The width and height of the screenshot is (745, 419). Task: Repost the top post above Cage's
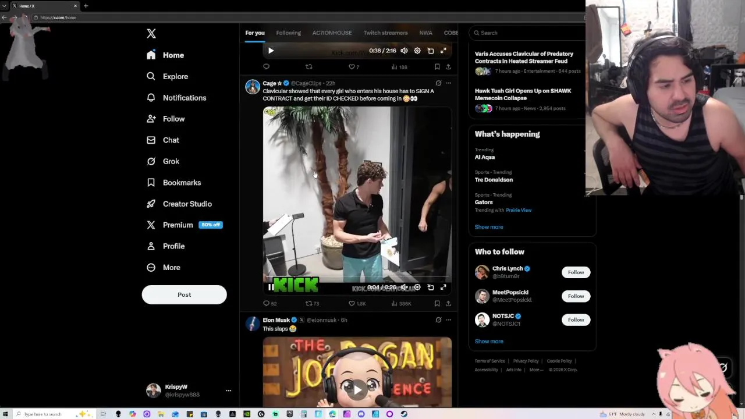pyautogui.click(x=309, y=67)
